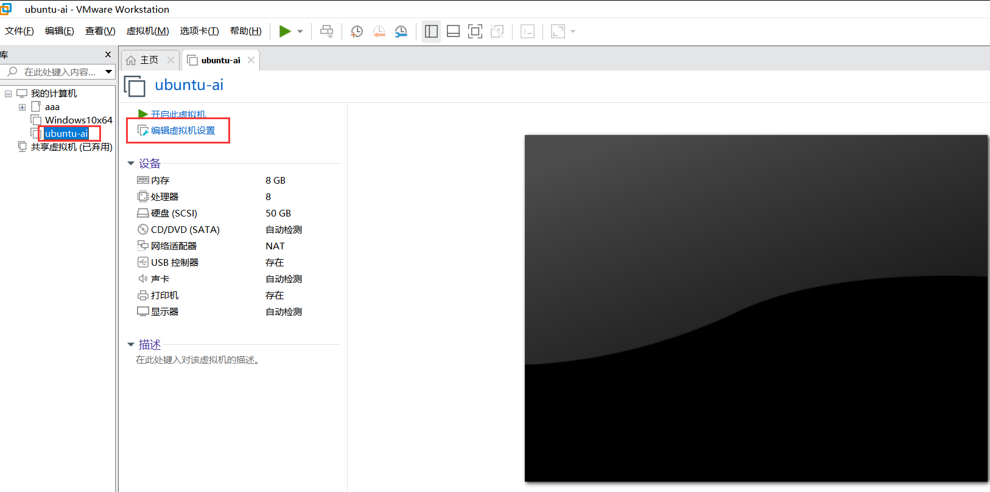Select 我的计算机 in the library tree
This screenshot has height=492, width=990.
coord(54,94)
